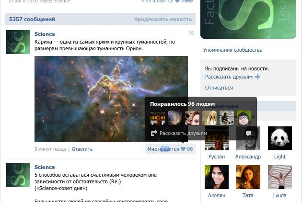Click the 5 способов оставаться счастливым post text

click(95, 181)
